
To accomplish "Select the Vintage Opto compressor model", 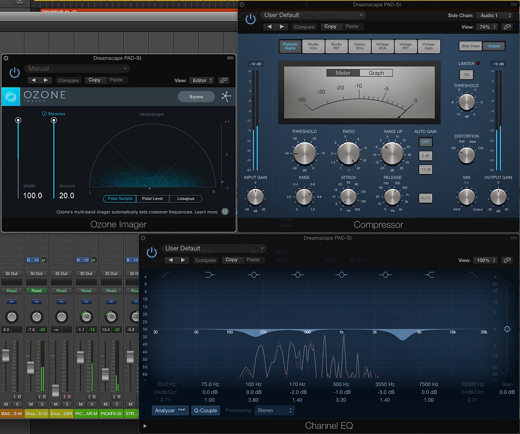I will tap(429, 46).
